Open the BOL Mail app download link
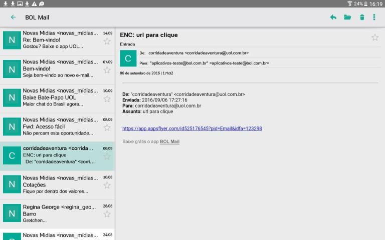 [169, 141]
